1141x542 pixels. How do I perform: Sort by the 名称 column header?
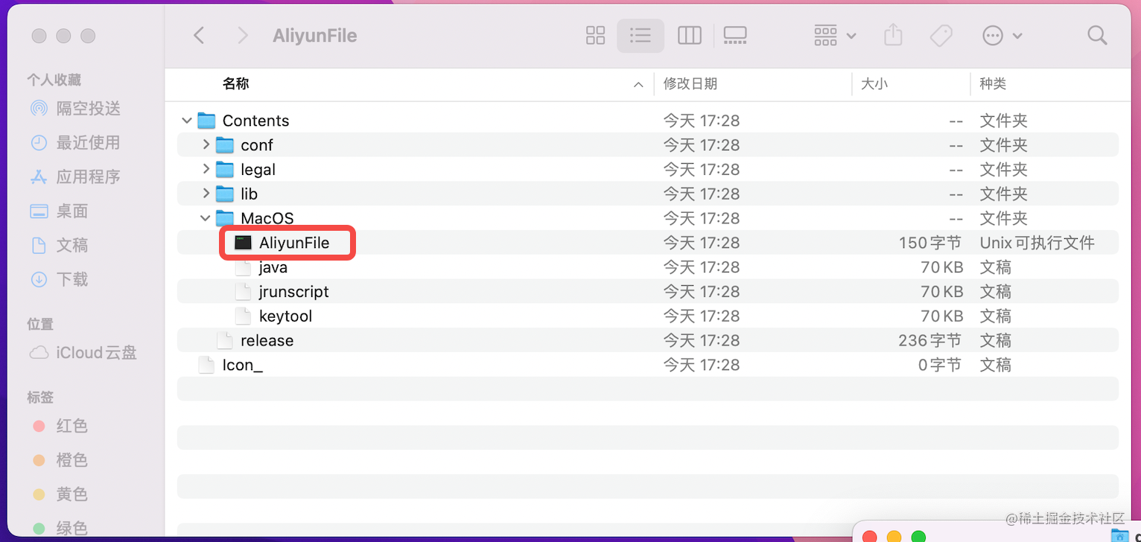(235, 84)
